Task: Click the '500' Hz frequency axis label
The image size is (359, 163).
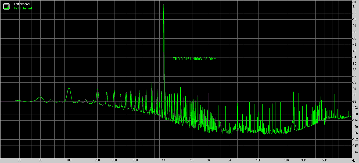Action: point(135,160)
